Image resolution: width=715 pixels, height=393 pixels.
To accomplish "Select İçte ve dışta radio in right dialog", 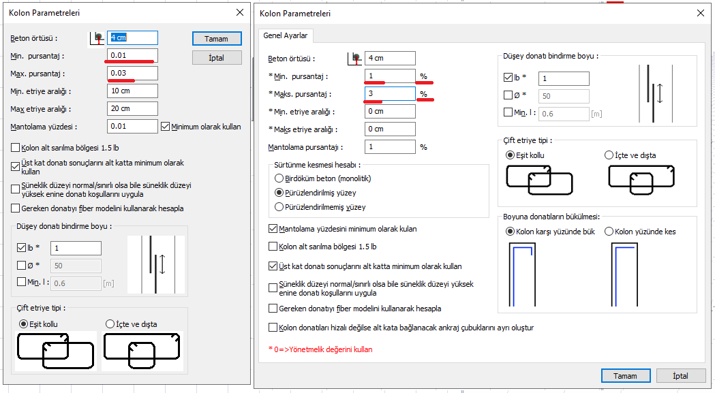I will (609, 155).
